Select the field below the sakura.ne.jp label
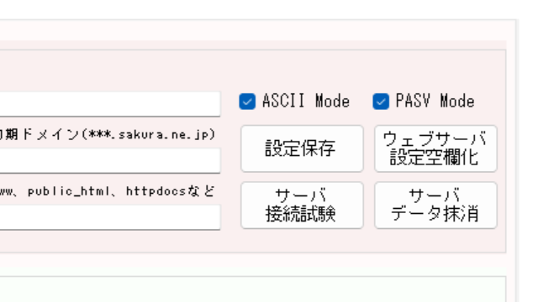This screenshot has width=538, height=302. [110, 160]
